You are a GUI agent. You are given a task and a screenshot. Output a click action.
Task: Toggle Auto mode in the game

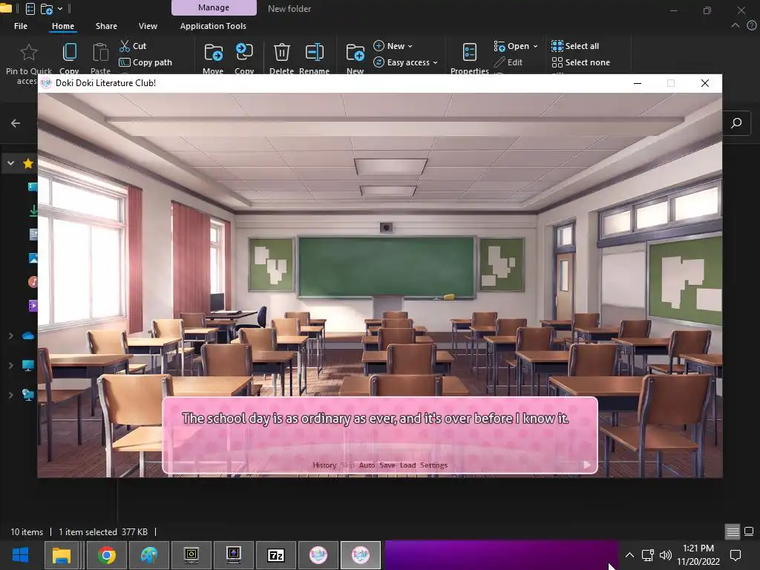pyautogui.click(x=367, y=465)
